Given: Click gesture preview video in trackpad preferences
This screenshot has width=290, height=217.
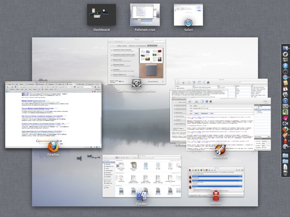Looking at the screenshot, I should tap(151, 63).
